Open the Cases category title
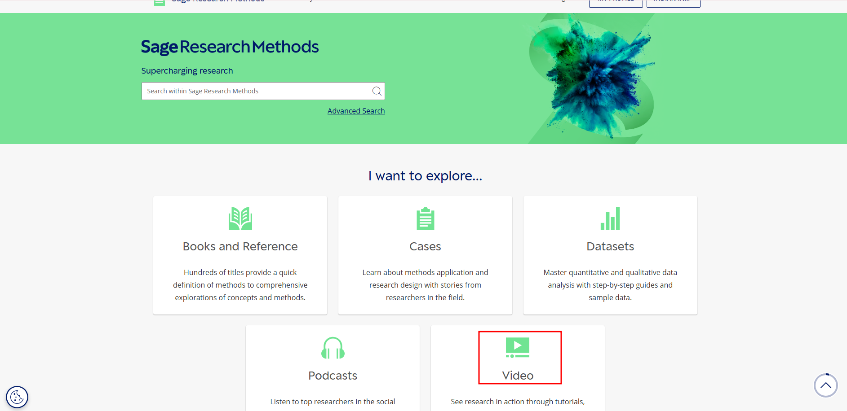The width and height of the screenshot is (847, 411). pyautogui.click(x=425, y=246)
